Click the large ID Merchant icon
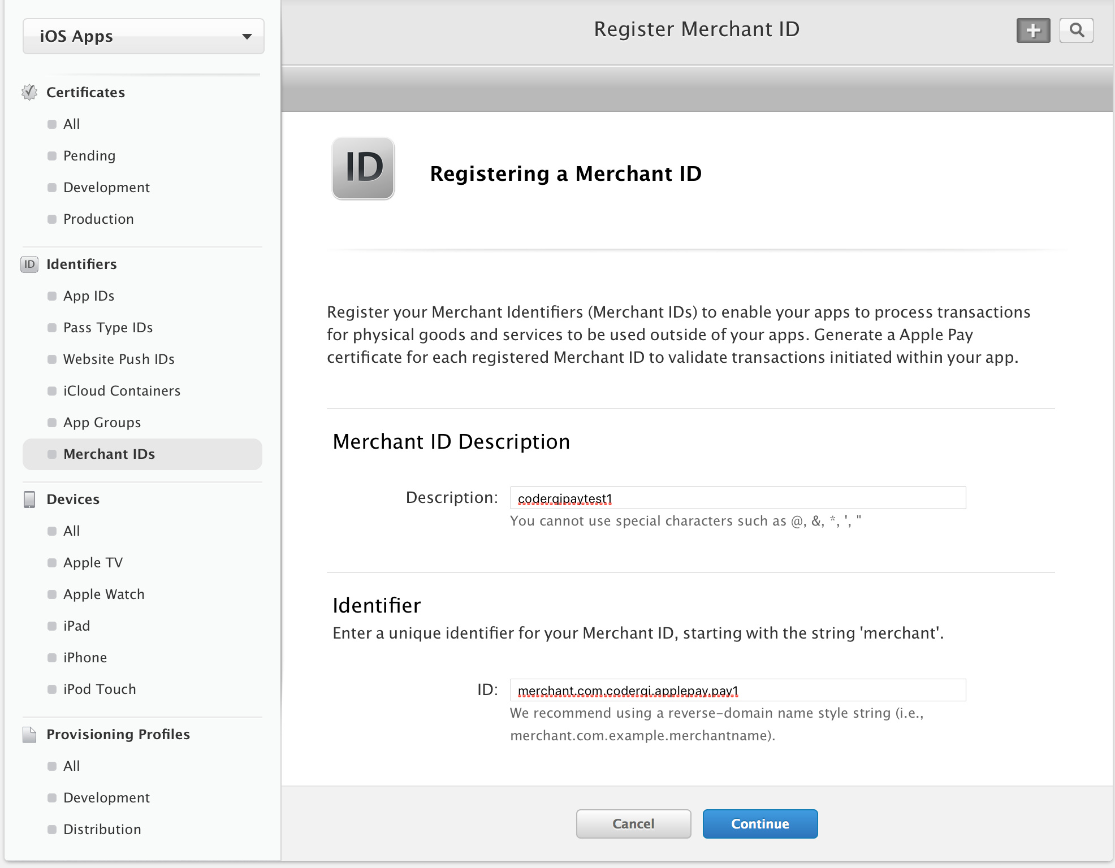1115x868 pixels. [363, 168]
